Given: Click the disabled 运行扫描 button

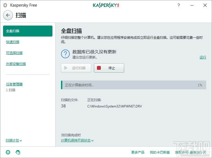Looking at the screenshot, I should tap(76, 68).
